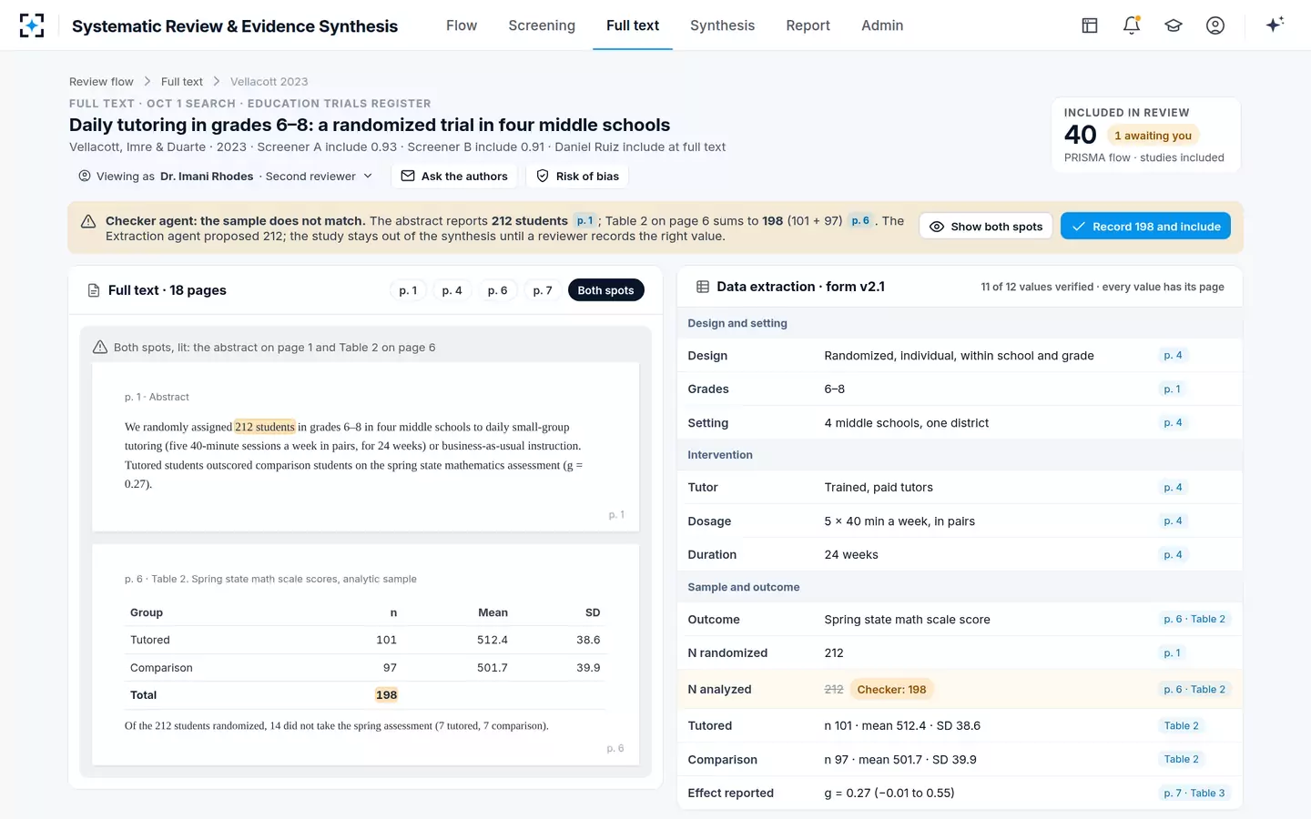
Task: Click the p.6 reference in checker banner
Action: click(x=860, y=220)
